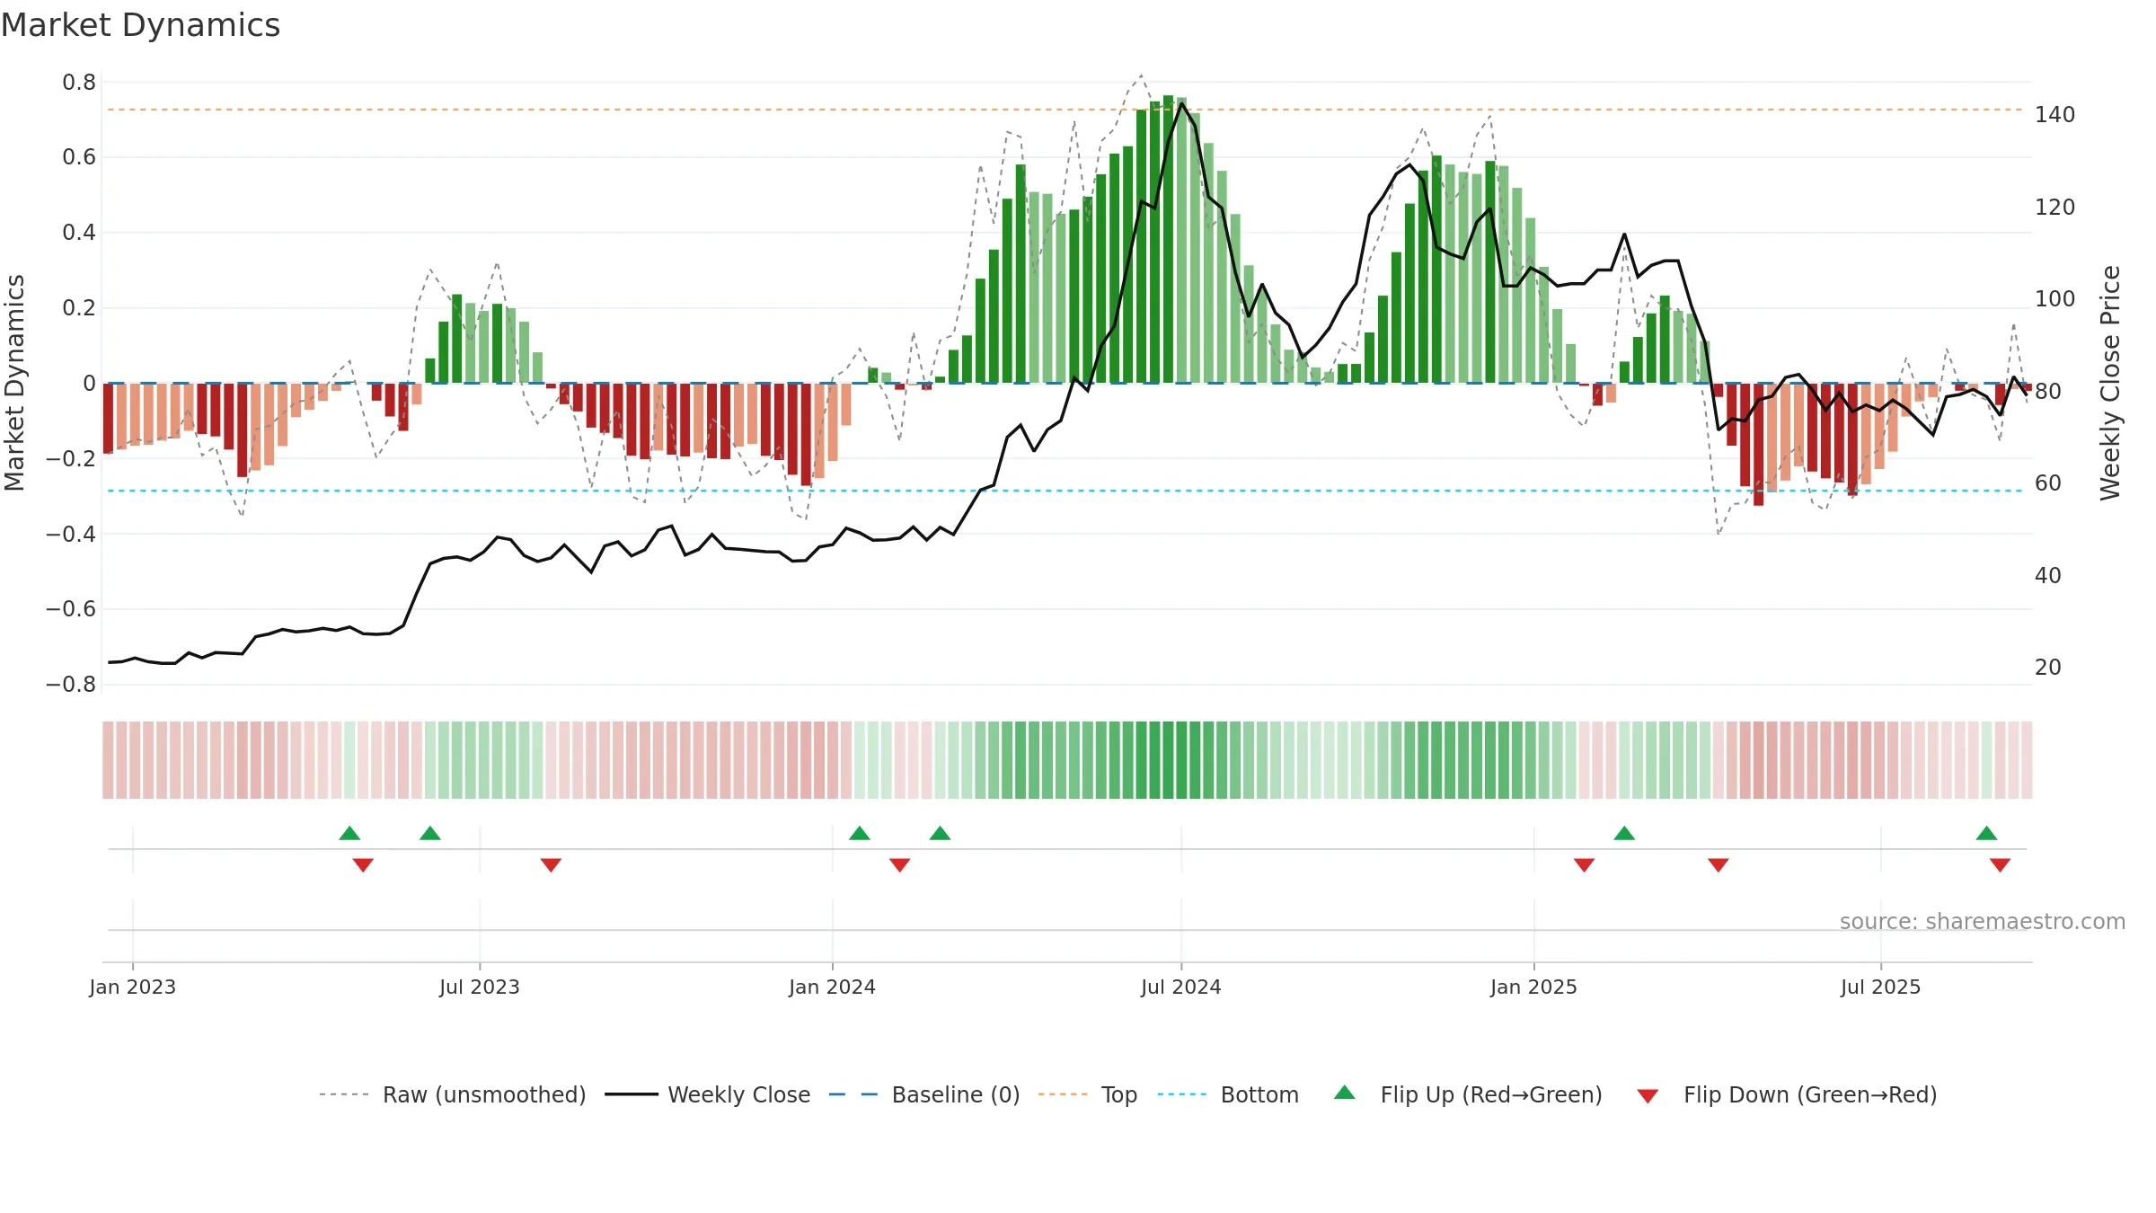
Task: Click the 0 left axis tick label
Action: (x=89, y=384)
